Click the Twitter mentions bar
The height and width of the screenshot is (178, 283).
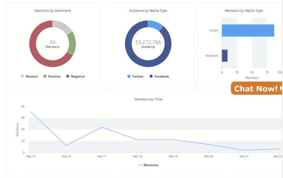248,30
